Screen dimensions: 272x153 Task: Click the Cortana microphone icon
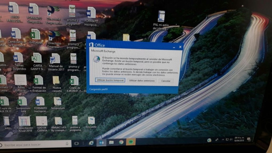(x=67, y=143)
